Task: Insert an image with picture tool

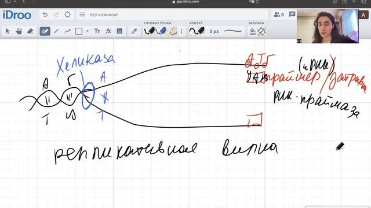Action: click(x=119, y=31)
